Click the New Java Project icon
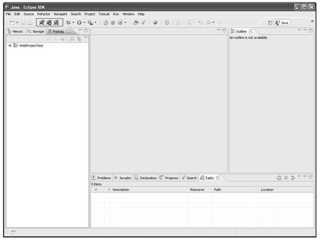The image size is (321, 240). point(106,23)
